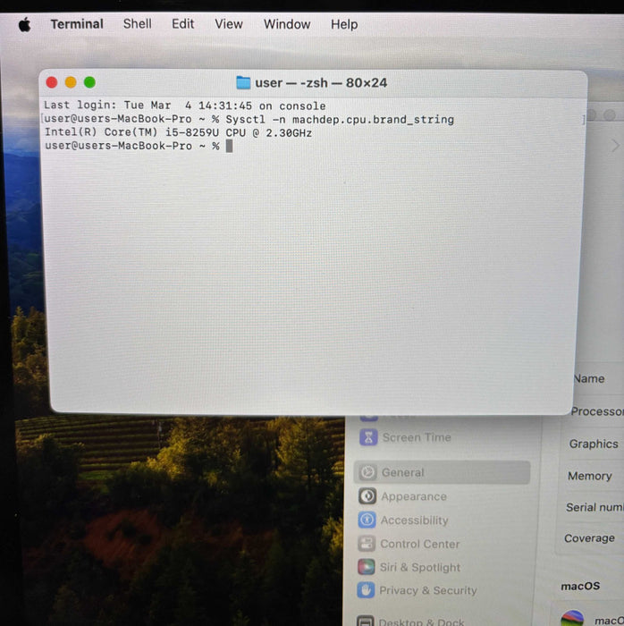This screenshot has height=626, width=624.
Task: Click the forward chevron in the Settings window toolbar
Action: pos(615,145)
